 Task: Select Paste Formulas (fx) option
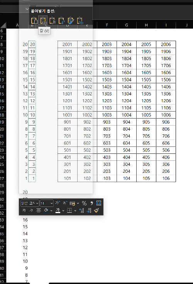[52, 21]
